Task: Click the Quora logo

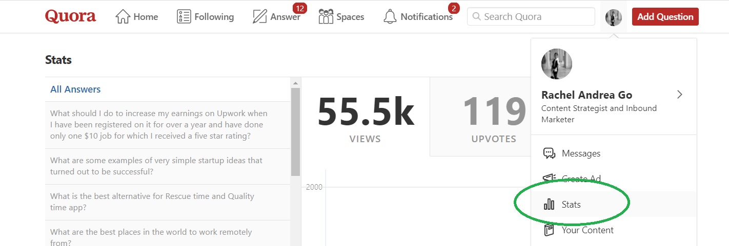Action: (x=70, y=16)
